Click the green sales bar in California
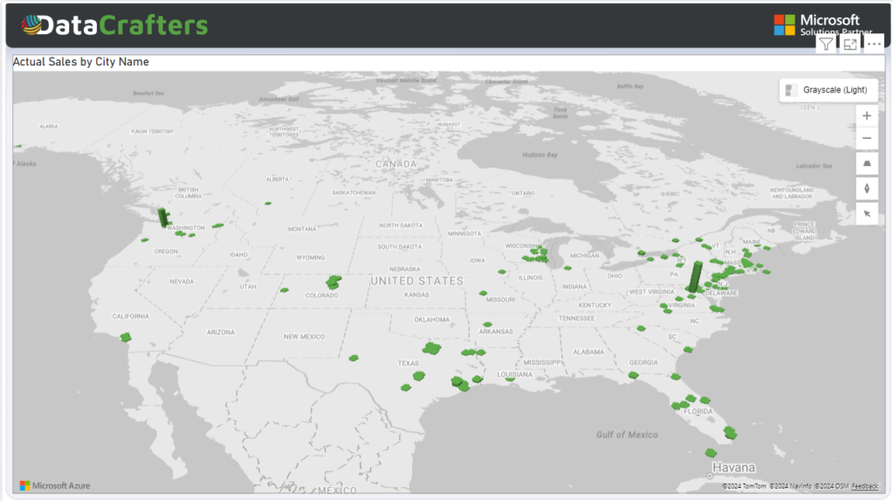 pyautogui.click(x=126, y=337)
